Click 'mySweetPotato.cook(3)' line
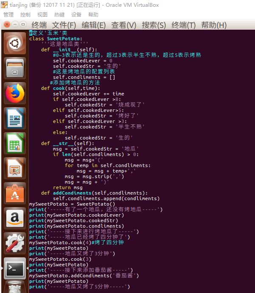The width and height of the screenshot is (255, 293). click(60, 260)
